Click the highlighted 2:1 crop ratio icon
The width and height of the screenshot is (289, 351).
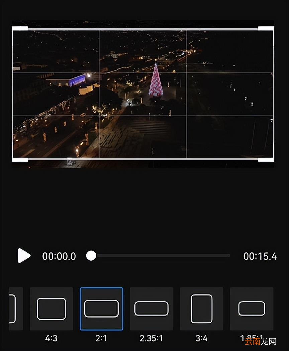coord(101,309)
